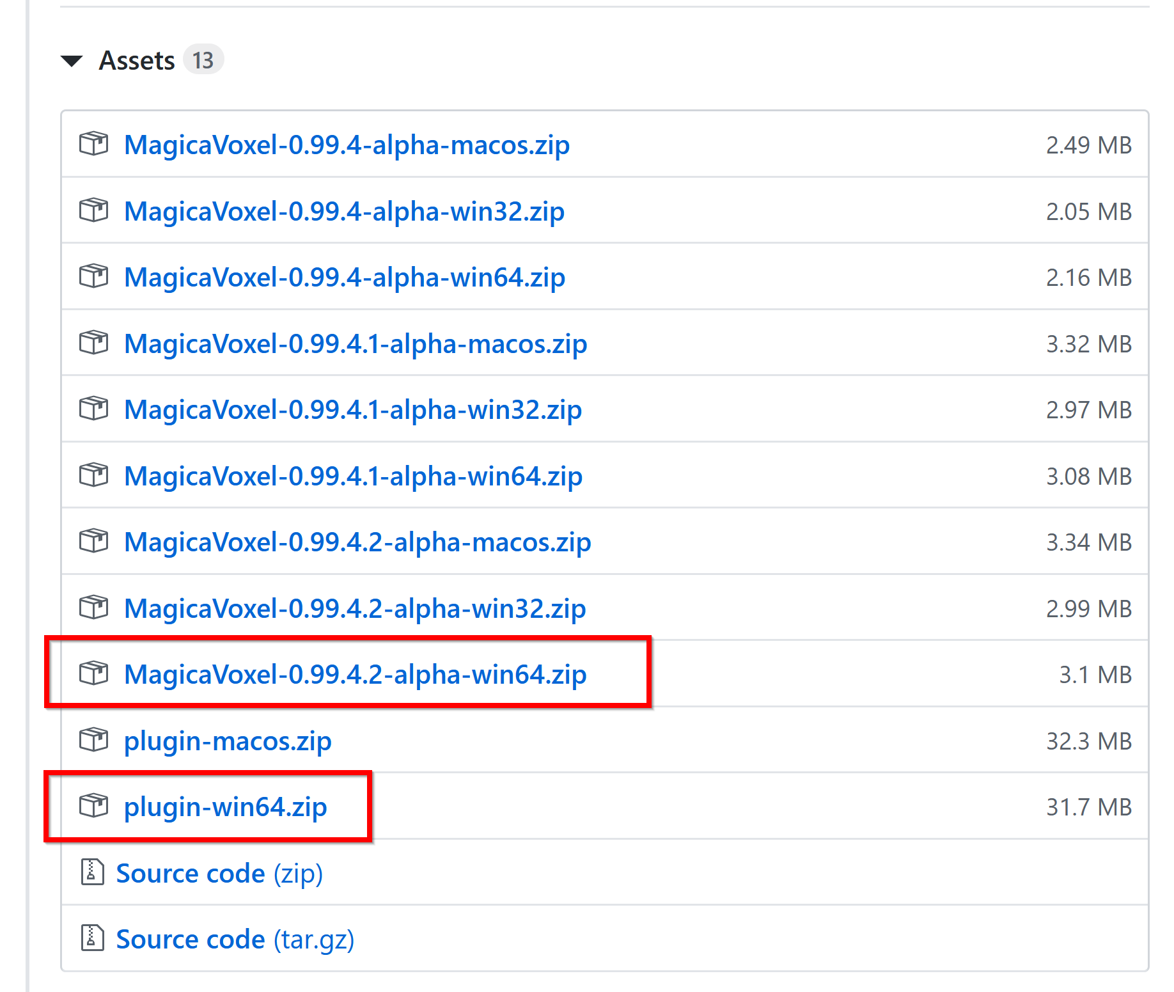Download plugin-win64.zip
1174x992 pixels.
click(x=226, y=807)
